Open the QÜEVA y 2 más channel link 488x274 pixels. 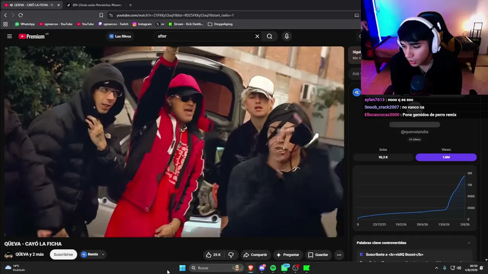(x=30, y=254)
